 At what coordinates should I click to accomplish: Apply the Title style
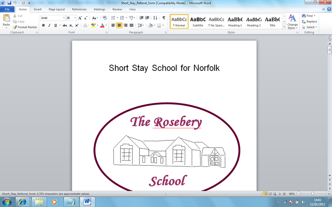pyautogui.click(x=272, y=22)
